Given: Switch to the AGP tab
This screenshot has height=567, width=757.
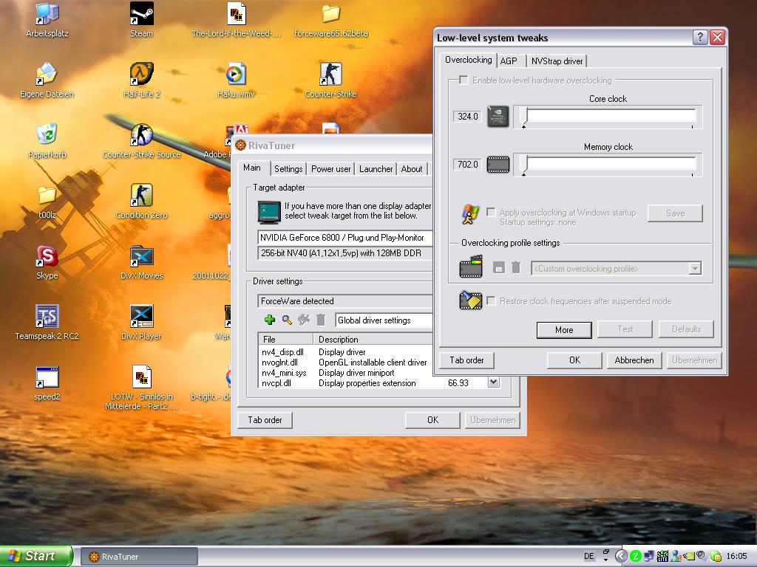Looking at the screenshot, I should pyautogui.click(x=509, y=61).
